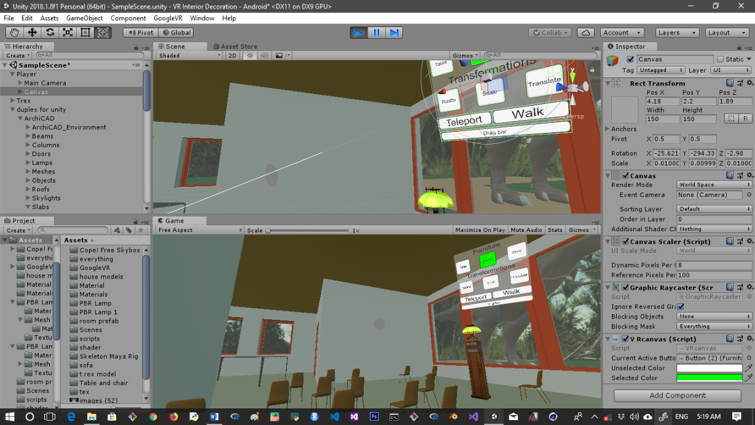The image size is (755, 425).
Task: Select the Scale tool in the toolbar
Action: (68, 33)
